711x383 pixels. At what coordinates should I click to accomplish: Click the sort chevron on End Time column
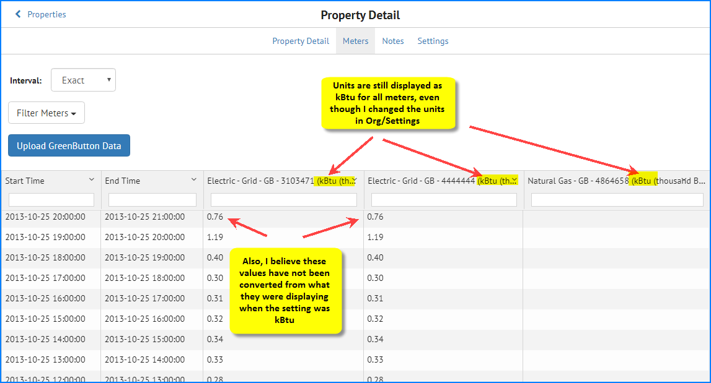coord(194,179)
